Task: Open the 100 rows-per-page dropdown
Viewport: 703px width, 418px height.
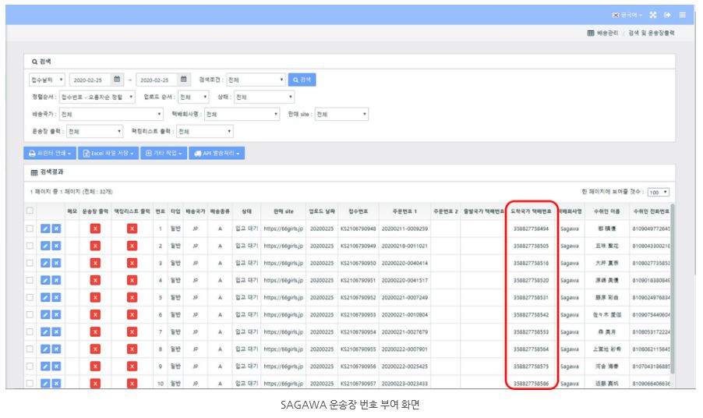Action: [x=658, y=192]
